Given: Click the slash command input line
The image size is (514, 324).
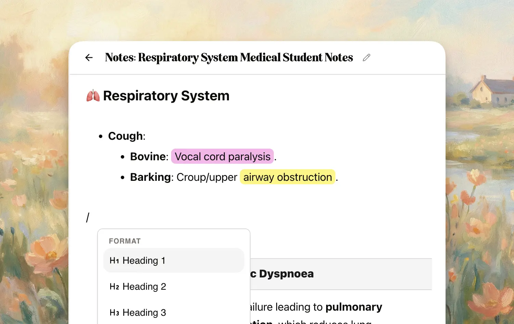Looking at the screenshot, I should pos(88,217).
